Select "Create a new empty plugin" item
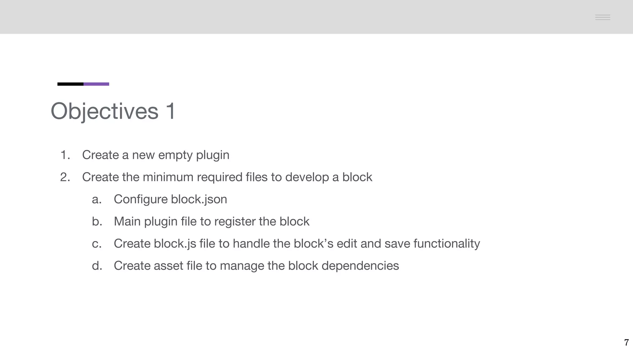This screenshot has height=356, width=633. point(156,155)
